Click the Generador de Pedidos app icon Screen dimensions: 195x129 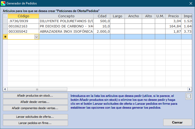click(x=3, y=3)
